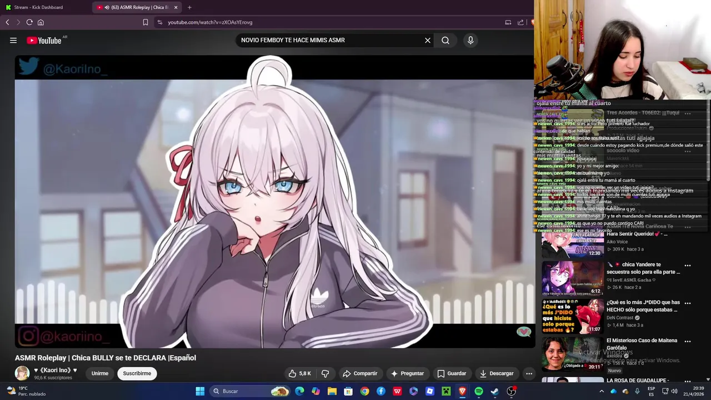Join the channel with the Unirme button
Viewport: 711px width, 400px height.
(100, 373)
